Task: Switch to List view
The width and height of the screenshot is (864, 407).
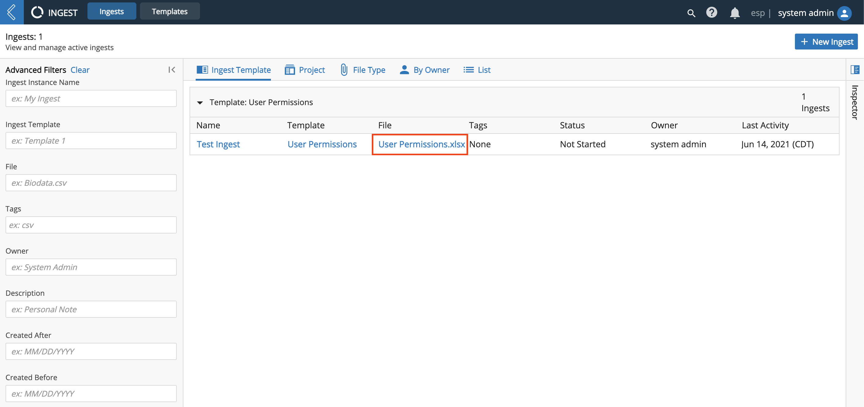Action: [477, 70]
